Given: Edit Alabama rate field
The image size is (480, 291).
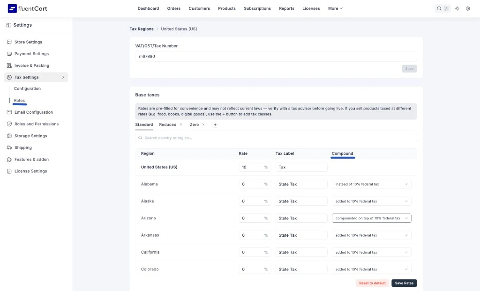Looking at the screenshot, I should pyautogui.click(x=255, y=184).
